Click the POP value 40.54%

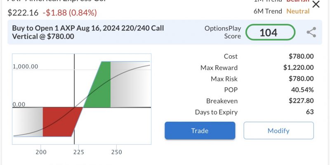coord(302,90)
